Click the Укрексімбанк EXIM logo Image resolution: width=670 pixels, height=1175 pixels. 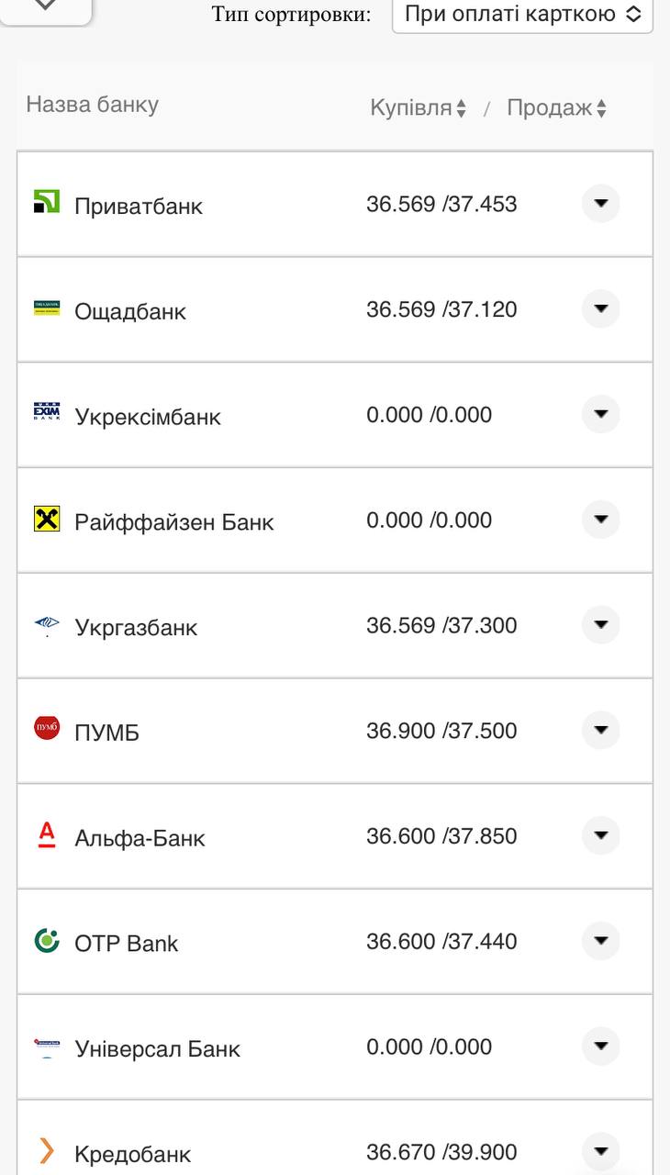pos(47,412)
